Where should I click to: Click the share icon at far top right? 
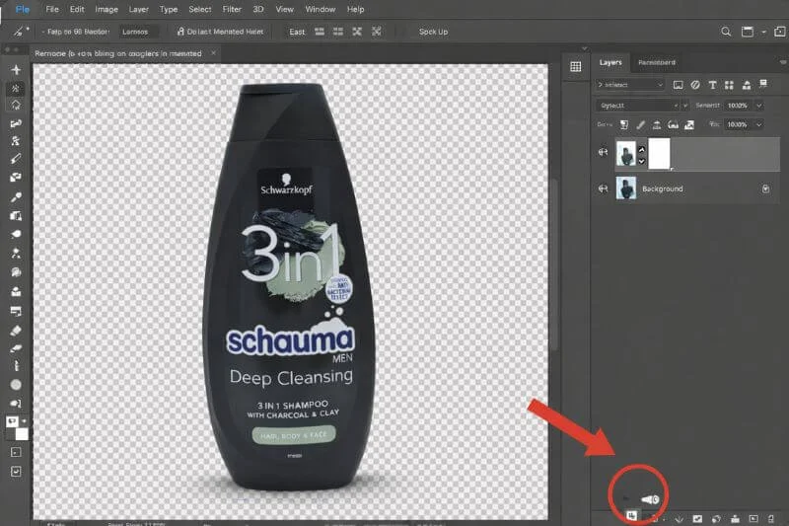point(780,32)
